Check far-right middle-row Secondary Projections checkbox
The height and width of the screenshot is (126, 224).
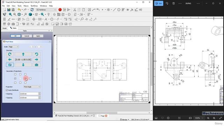30,78
